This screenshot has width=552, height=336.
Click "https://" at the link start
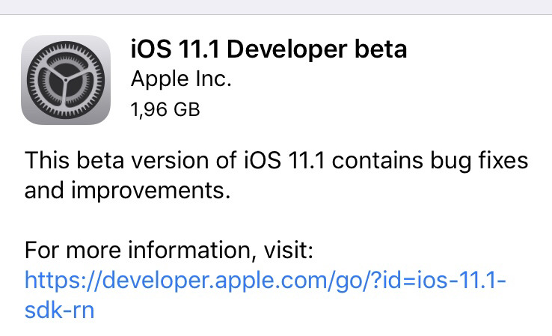coord(63,281)
